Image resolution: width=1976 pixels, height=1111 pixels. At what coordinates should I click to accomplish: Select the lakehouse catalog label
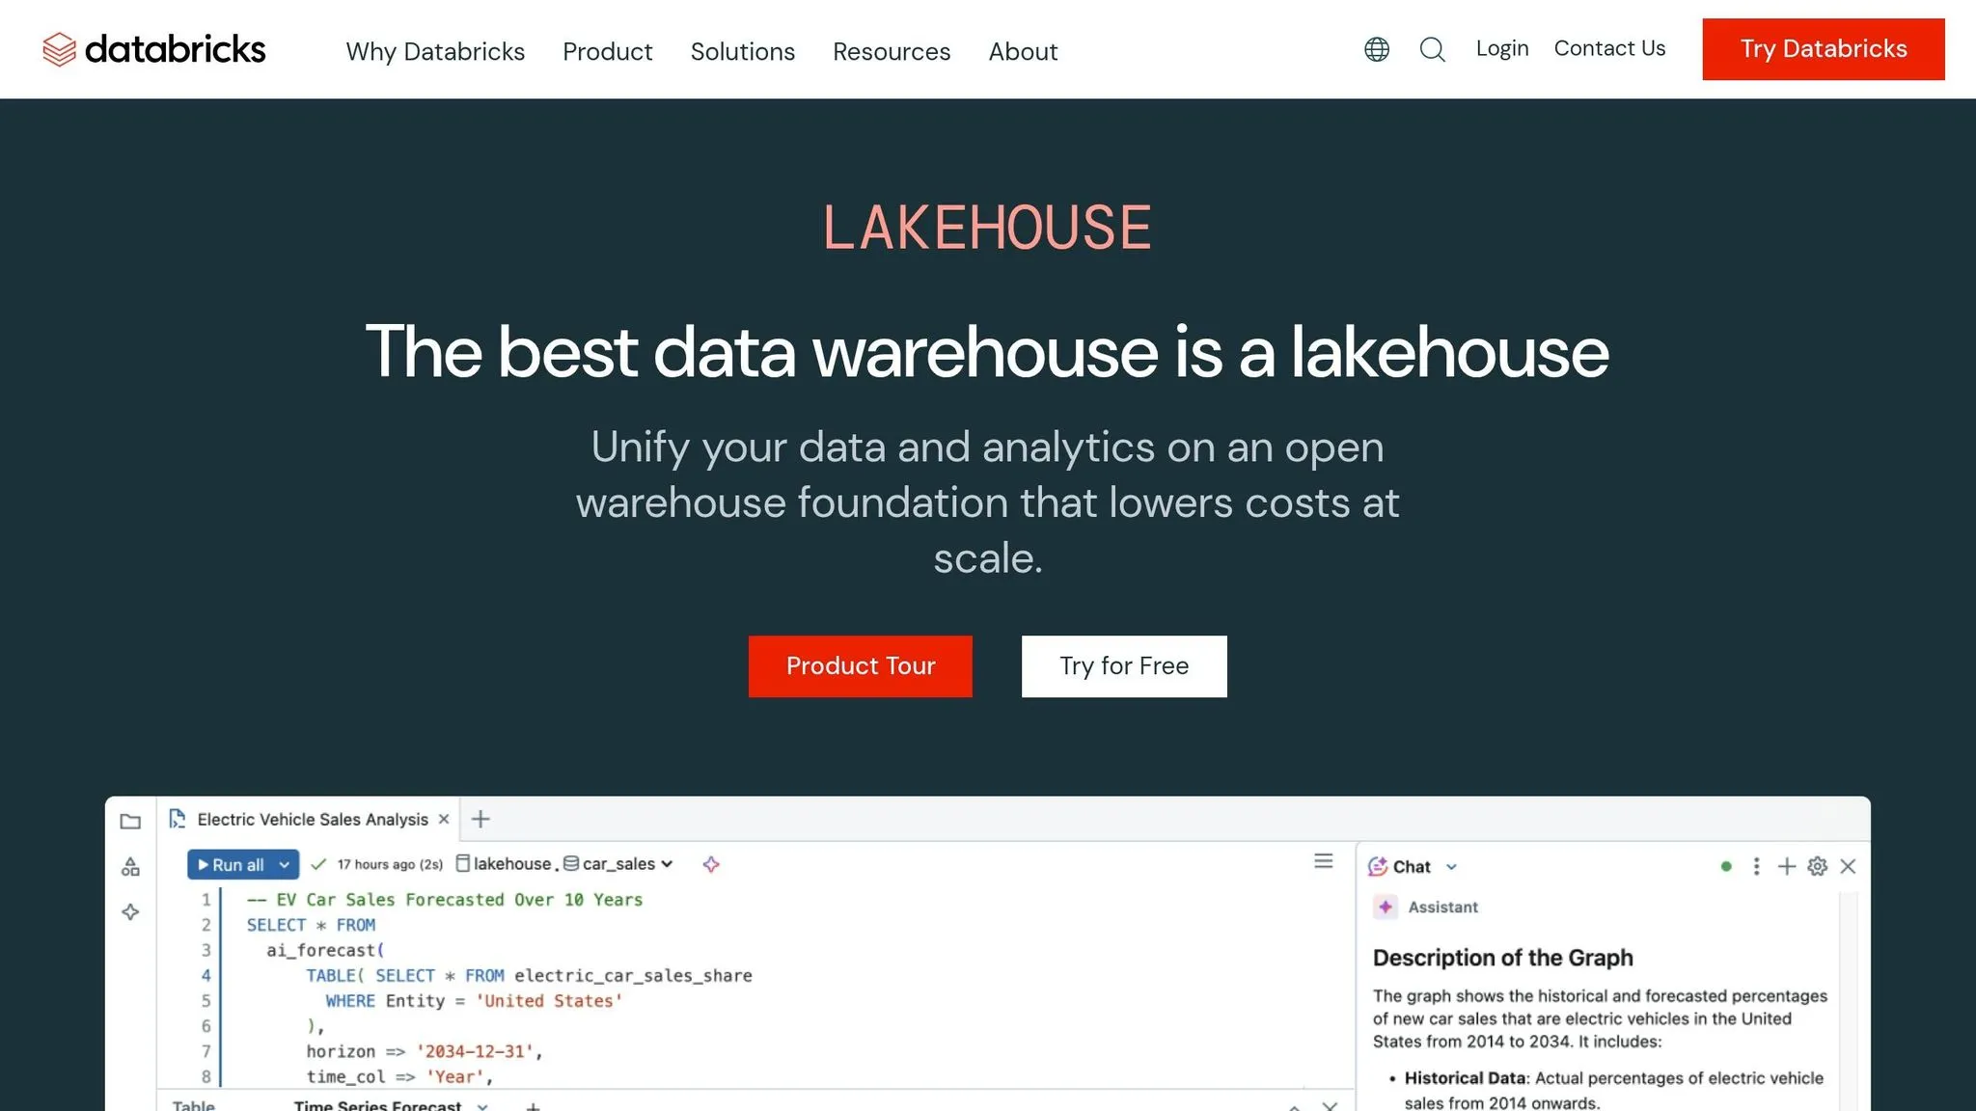tap(504, 864)
